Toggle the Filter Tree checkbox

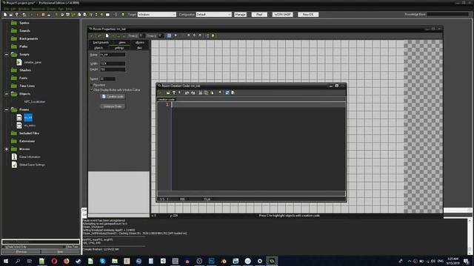(x=64, y=247)
